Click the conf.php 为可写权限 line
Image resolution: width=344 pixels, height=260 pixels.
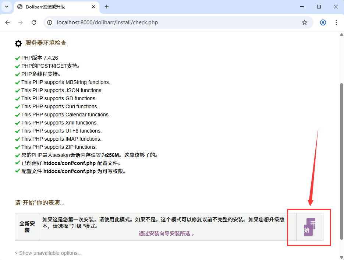(74, 172)
